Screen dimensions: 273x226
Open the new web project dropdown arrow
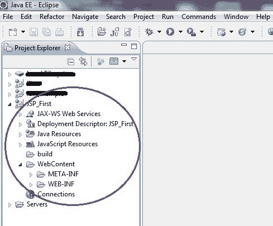point(231,32)
